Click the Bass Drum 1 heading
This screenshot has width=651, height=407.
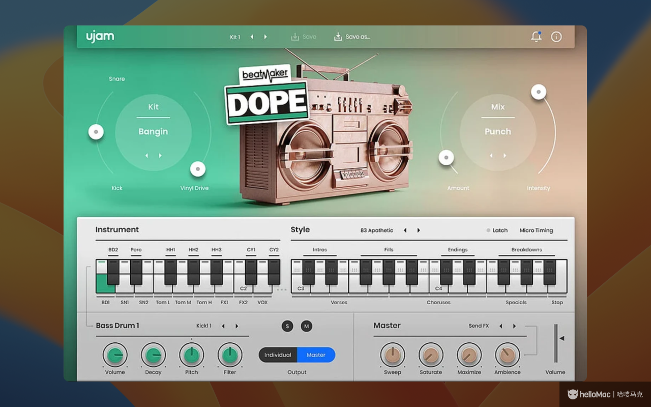(x=117, y=326)
